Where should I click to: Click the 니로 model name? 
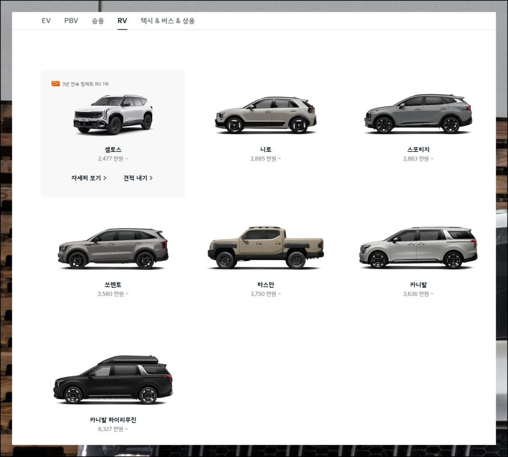click(x=266, y=149)
